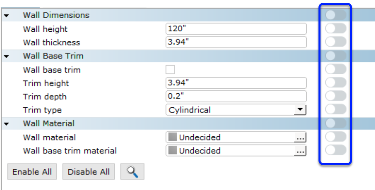Click the Wall height input field
The width and height of the screenshot is (375, 190).
[236, 29]
